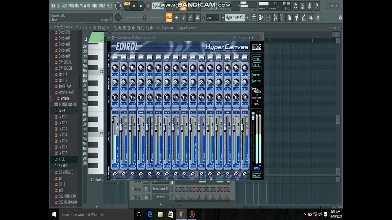Open the OPTIONS menu

tap(92, 6)
